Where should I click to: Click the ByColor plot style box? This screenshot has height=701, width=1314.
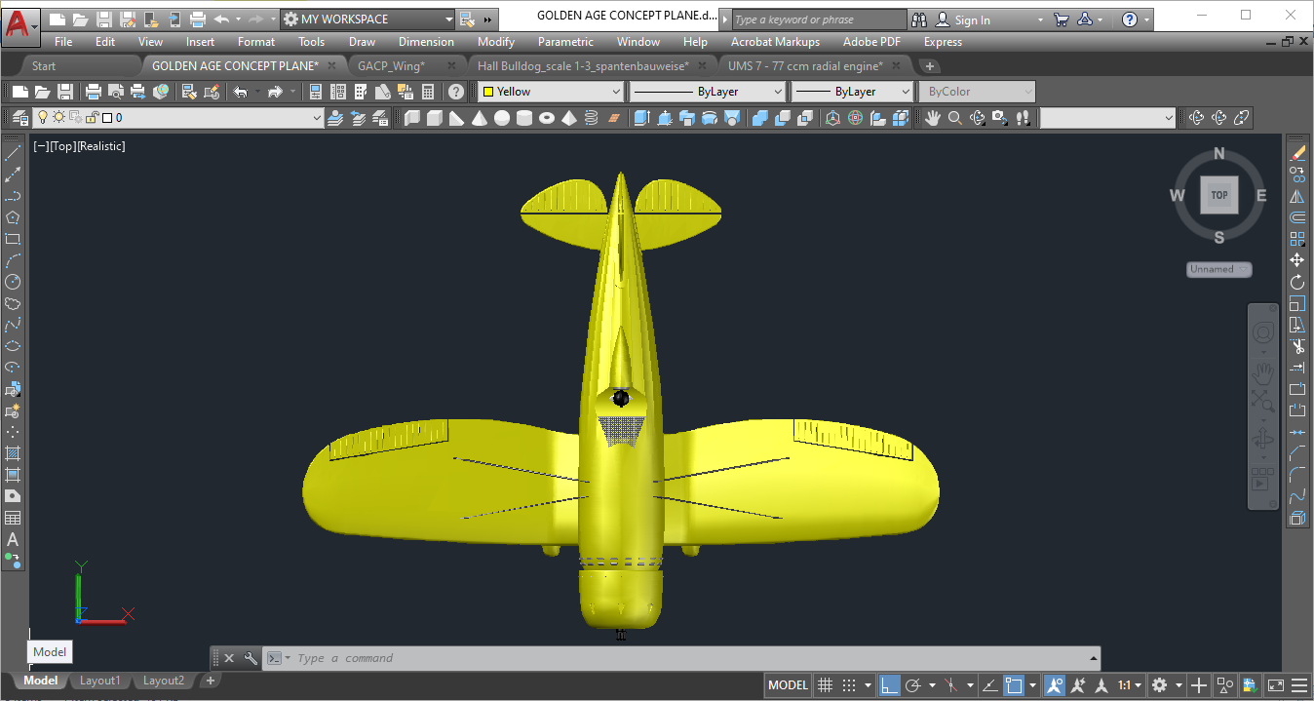coord(976,92)
